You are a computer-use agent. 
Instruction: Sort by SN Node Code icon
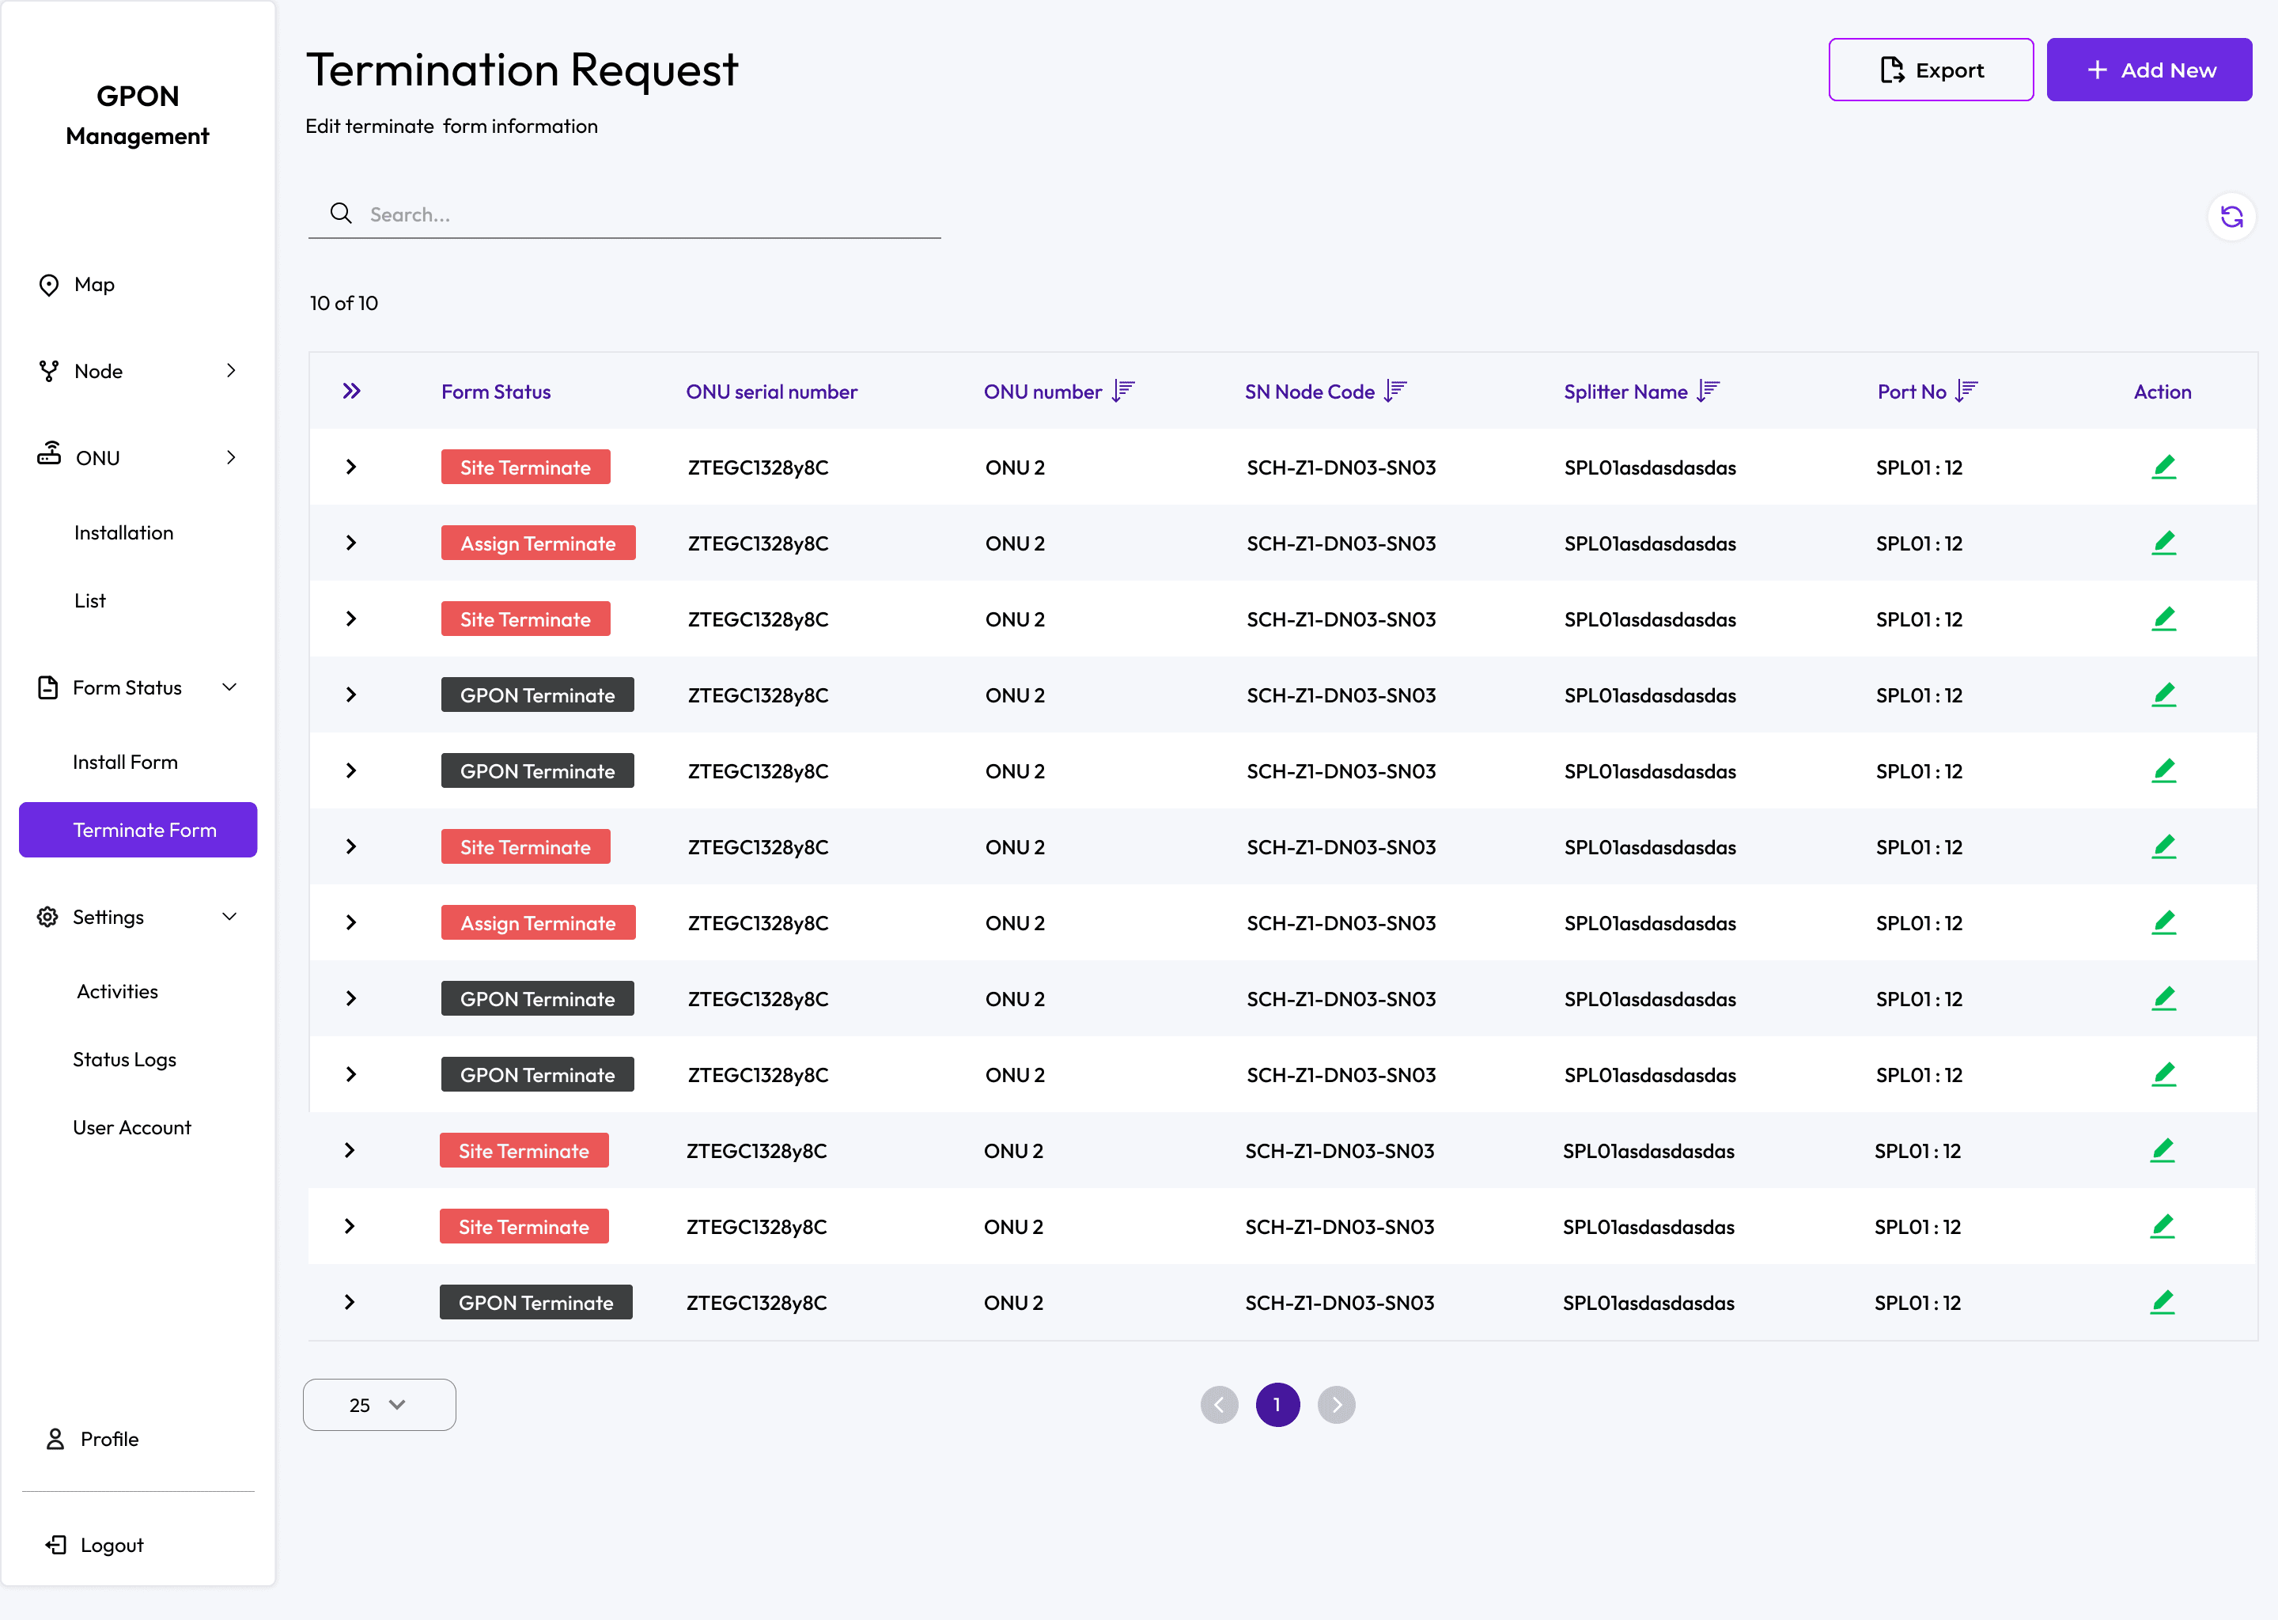[x=1395, y=391]
